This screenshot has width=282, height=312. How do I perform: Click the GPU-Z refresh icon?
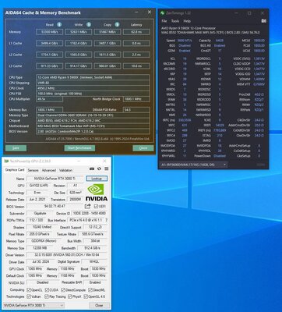(x=99, y=168)
